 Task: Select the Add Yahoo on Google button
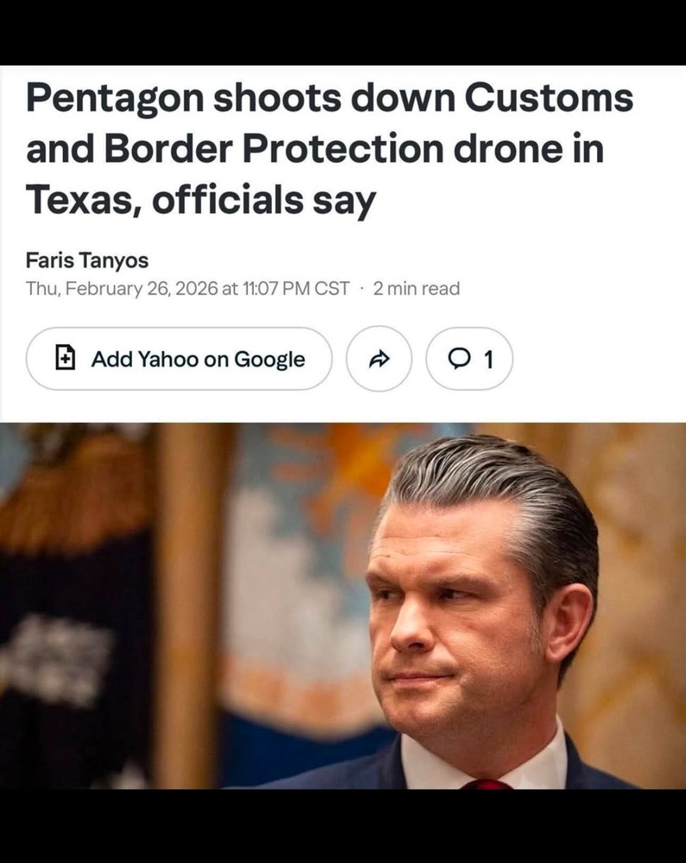179,359
